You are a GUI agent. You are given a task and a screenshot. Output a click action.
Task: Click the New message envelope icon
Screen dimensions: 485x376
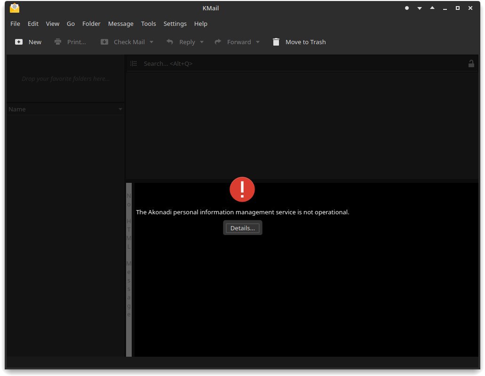18,42
